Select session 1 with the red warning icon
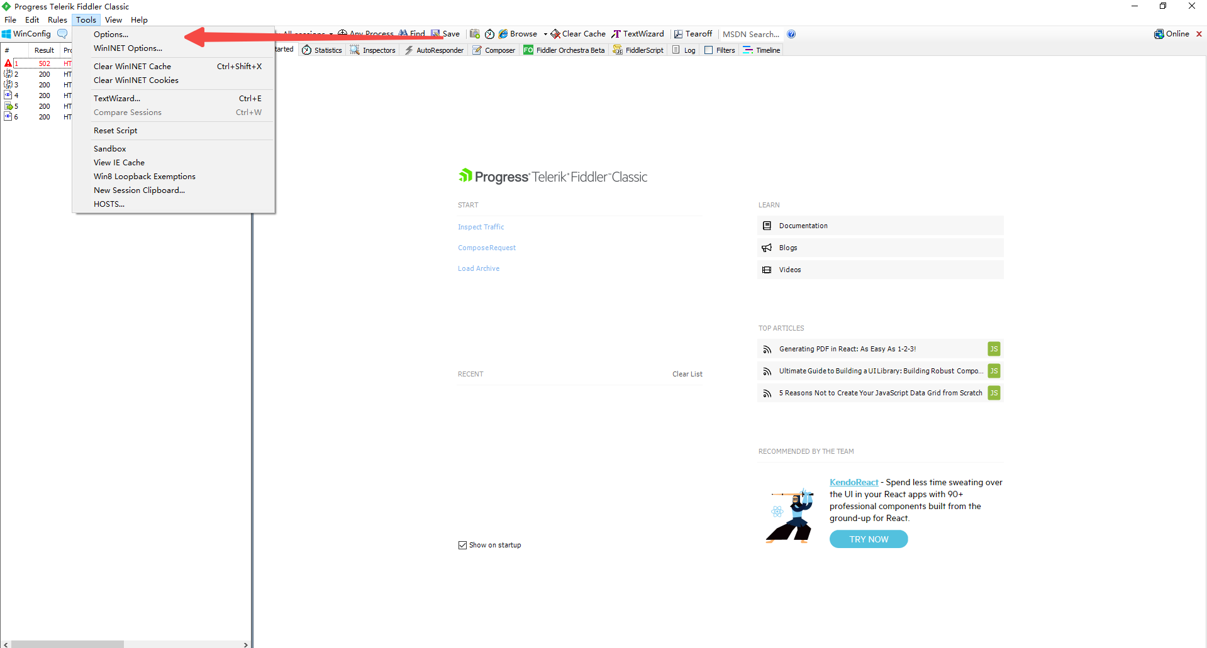1207x648 pixels. 8,63
